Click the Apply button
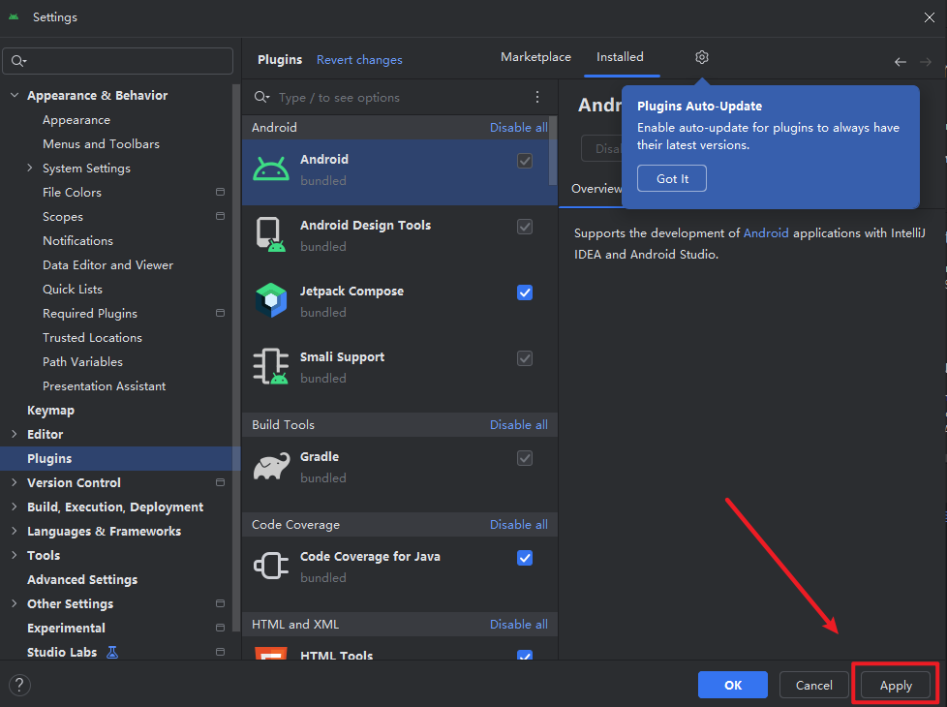The image size is (947, 707). [x=896, y=685]
